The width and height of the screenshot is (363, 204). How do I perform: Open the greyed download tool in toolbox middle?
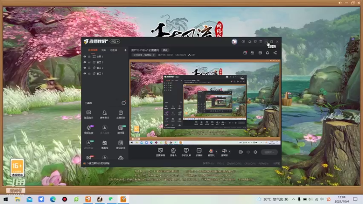(105, 130)
